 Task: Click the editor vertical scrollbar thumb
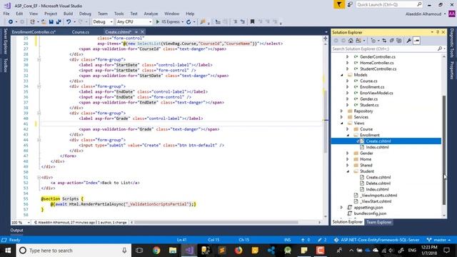click(x=326, y=122)
